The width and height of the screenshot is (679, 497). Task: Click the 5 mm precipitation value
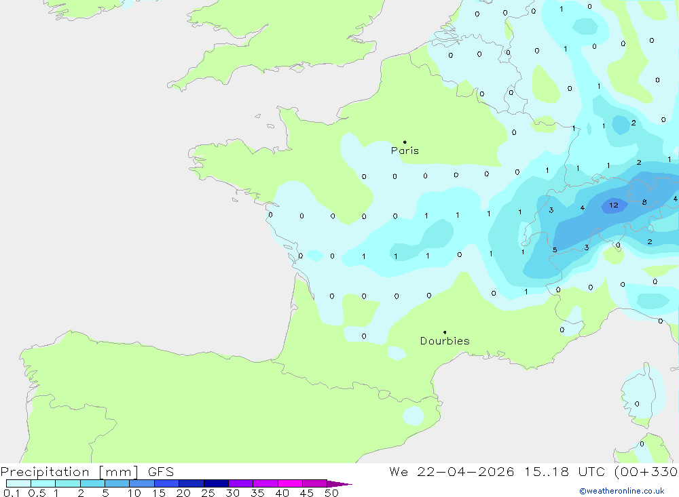(x=555, y=250)
